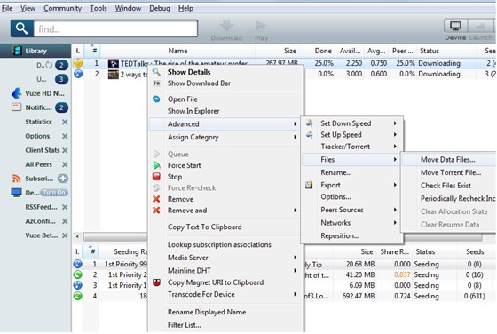Viewport: 497px width, 334px height.
Task: Expand the Files submenu
Action: pos(395,160)
